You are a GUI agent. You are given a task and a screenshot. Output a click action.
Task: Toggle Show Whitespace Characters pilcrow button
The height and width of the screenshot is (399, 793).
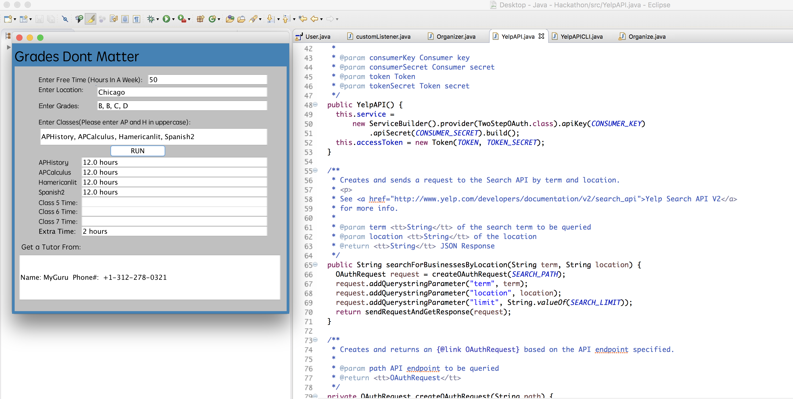[136, 19]
